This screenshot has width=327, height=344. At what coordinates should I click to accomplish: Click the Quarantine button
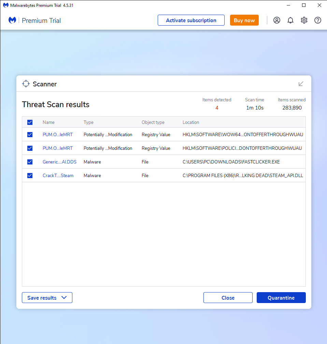coord(281,298)
